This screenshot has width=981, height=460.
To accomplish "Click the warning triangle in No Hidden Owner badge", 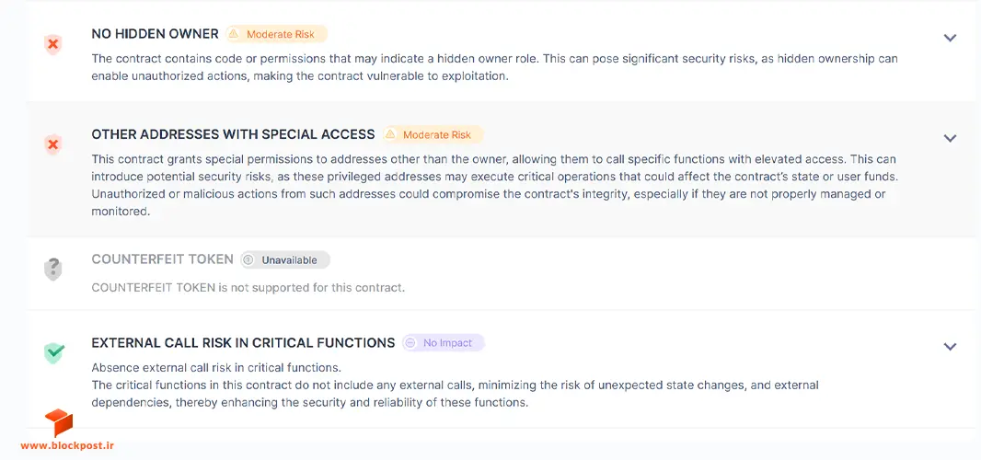I will coord(234,34).
